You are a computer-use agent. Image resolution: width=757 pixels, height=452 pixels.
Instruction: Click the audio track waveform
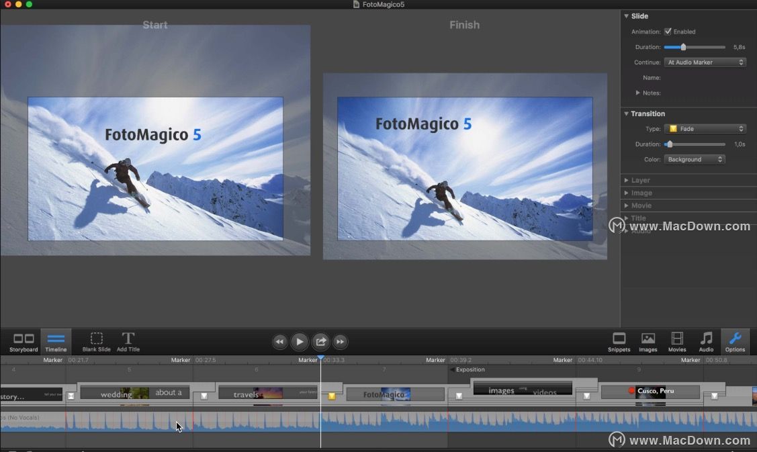(379, 422)
